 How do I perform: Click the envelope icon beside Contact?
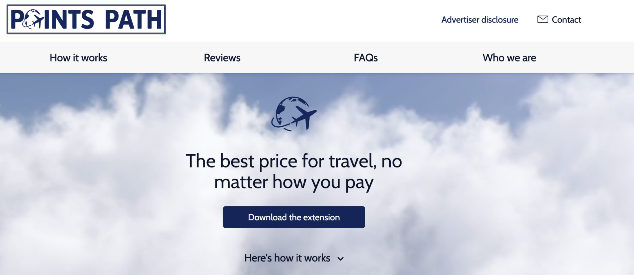pyautogui.click(x=543, y=19)
